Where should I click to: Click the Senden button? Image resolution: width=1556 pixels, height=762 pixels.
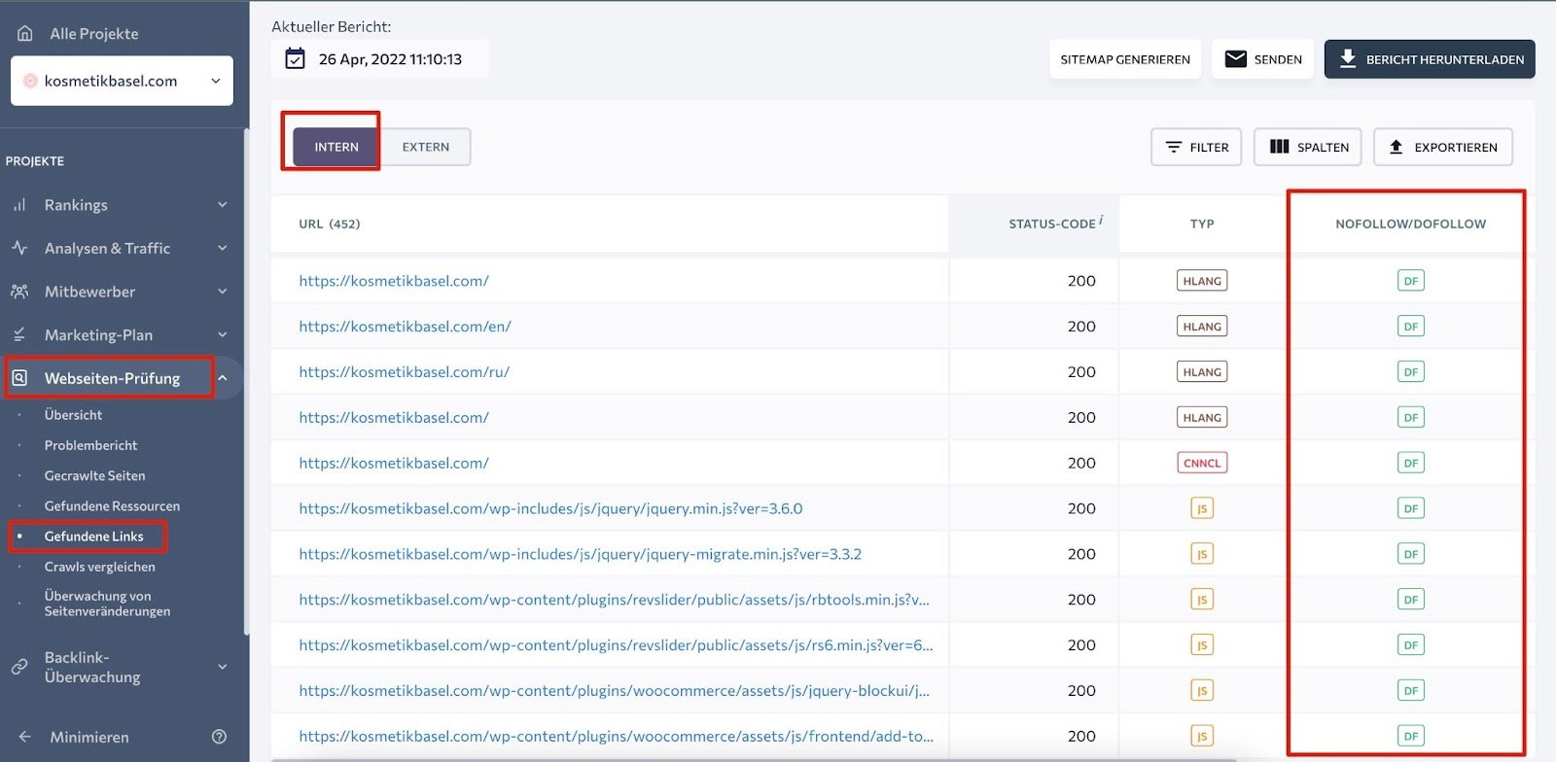click(x=1262, y=59)
